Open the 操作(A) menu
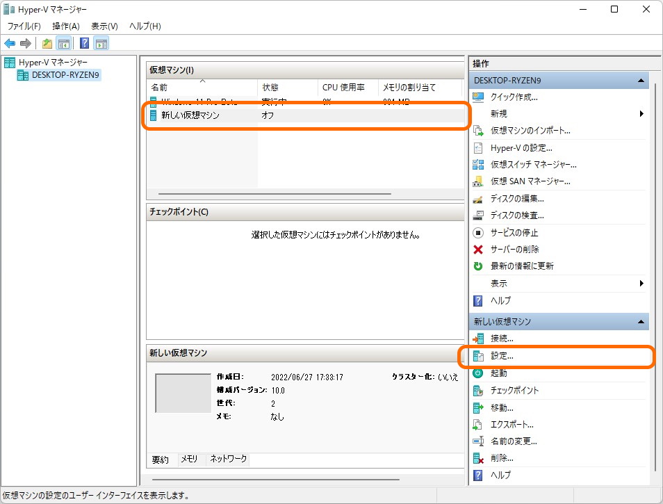 [65, 26]
